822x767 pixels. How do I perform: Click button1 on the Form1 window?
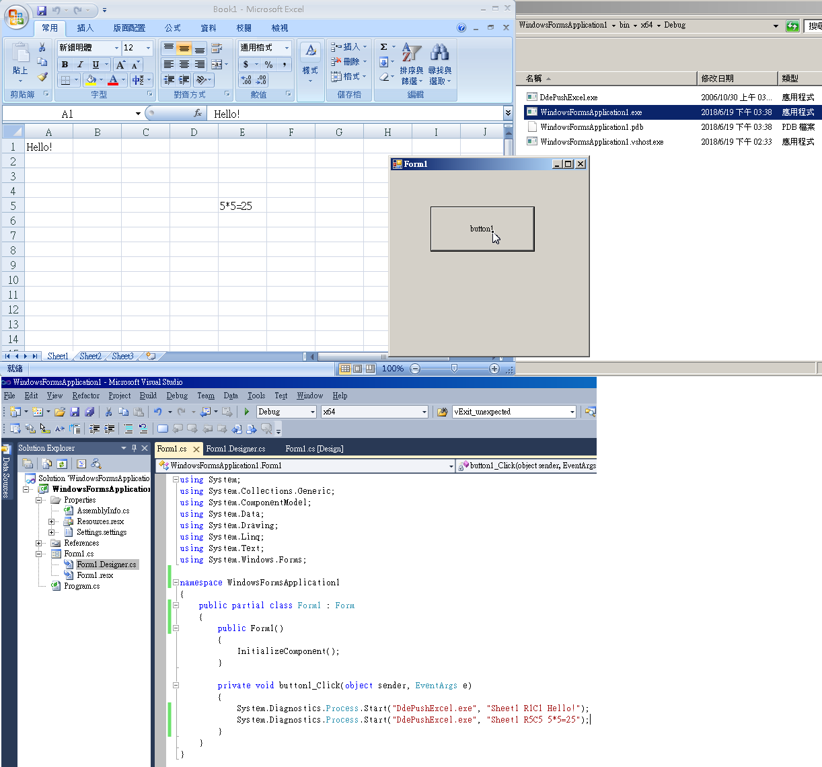point(482,229)
